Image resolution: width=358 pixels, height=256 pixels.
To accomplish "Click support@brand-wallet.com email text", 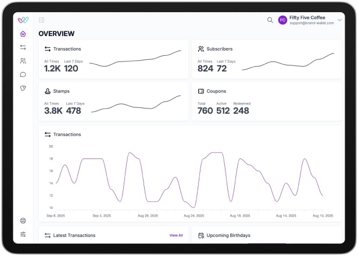I will click(312, 23).
